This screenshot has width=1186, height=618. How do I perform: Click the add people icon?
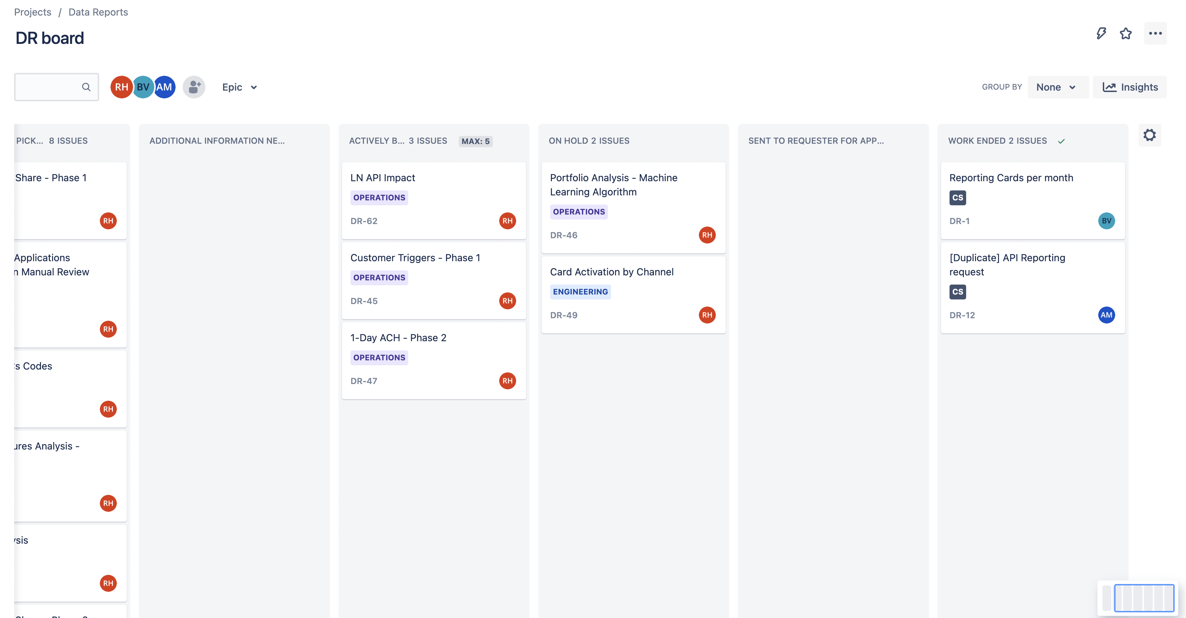pyautogui.click(x=194, y=87)
